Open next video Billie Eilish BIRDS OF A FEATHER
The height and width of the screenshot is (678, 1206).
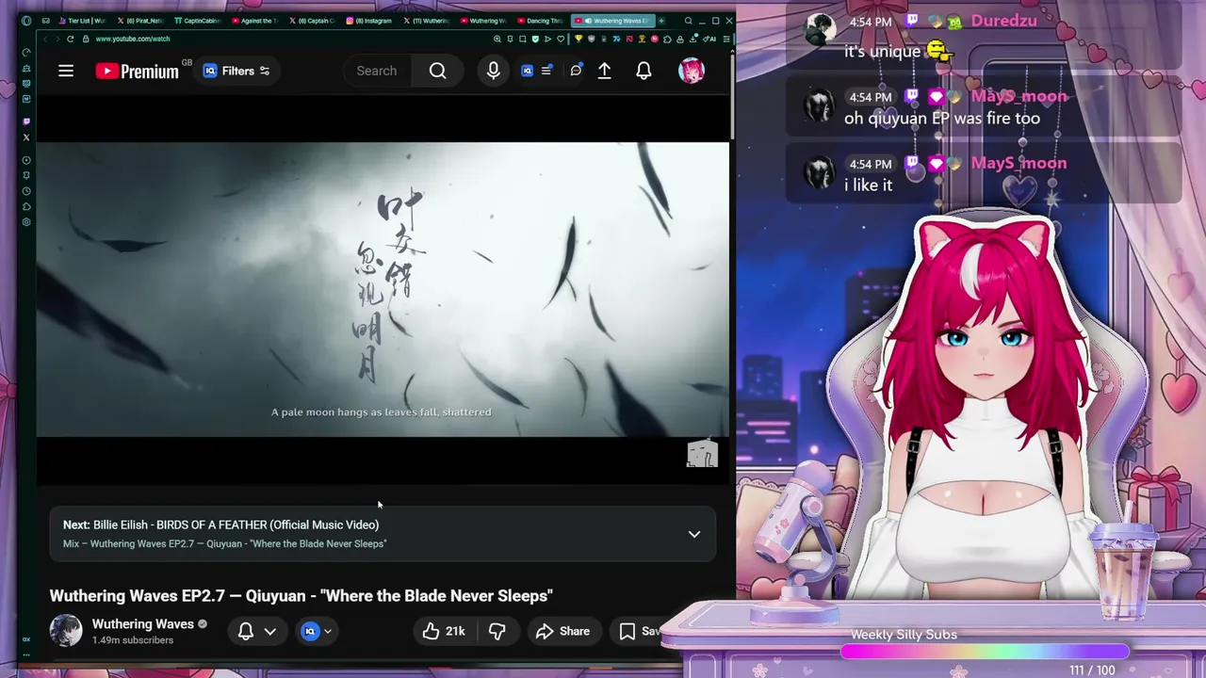pyautogui.click(x=220, y=525)
